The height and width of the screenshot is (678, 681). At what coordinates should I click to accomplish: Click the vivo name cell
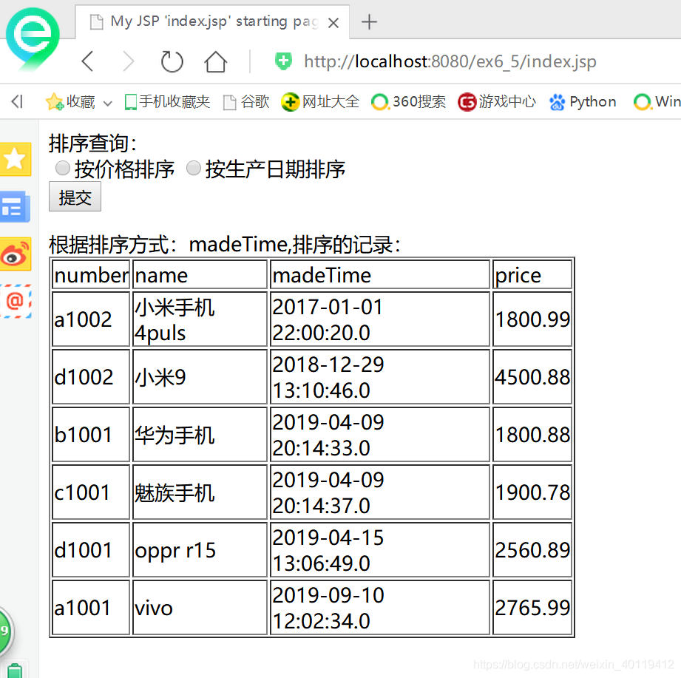200,608
